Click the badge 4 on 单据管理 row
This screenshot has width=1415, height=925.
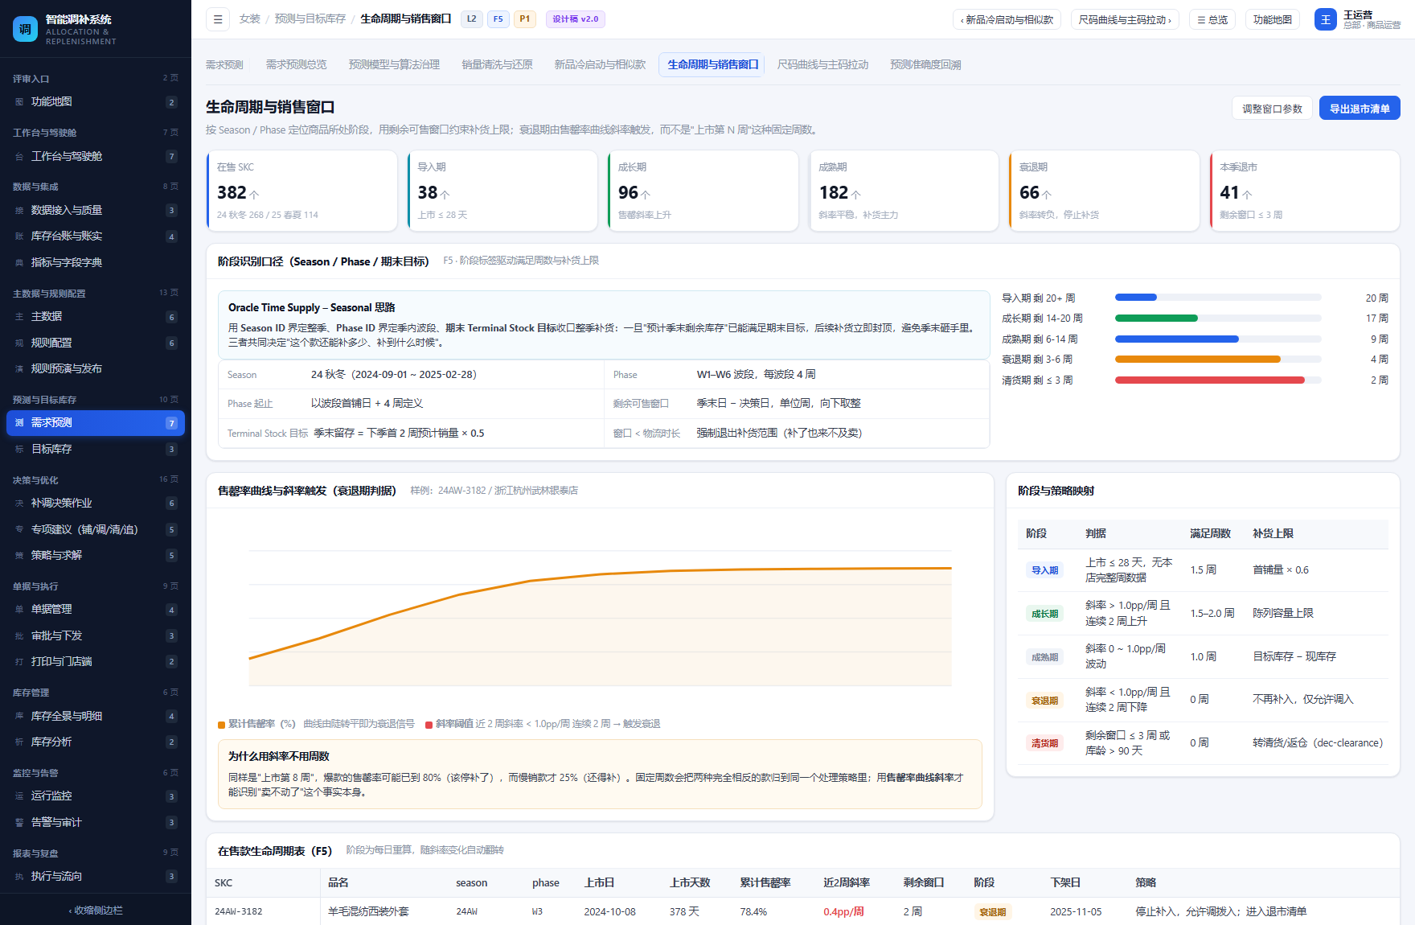coord(171,610)
